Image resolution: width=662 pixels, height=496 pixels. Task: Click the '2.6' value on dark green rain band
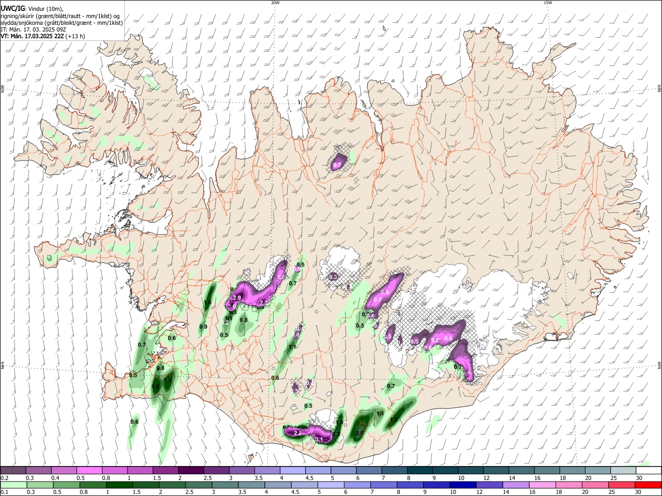[360, 433]
